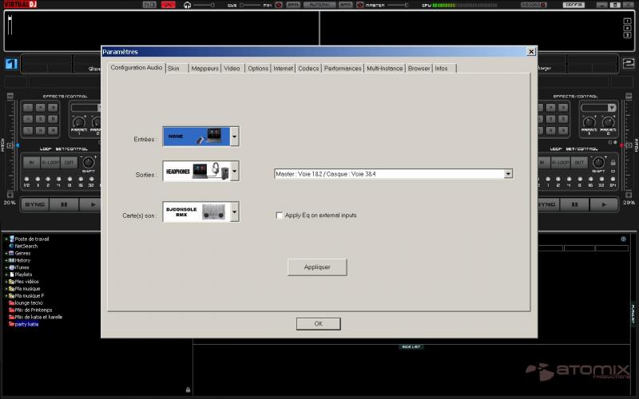The height and width of the screenshot is (399, 639).
Task: Enable Apply Eq on external inputs checkbox
Action: tap(279, 215)
